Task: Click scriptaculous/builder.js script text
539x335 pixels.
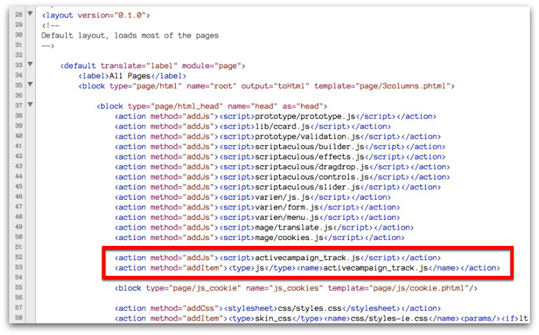Action: (x=309, y=147)
